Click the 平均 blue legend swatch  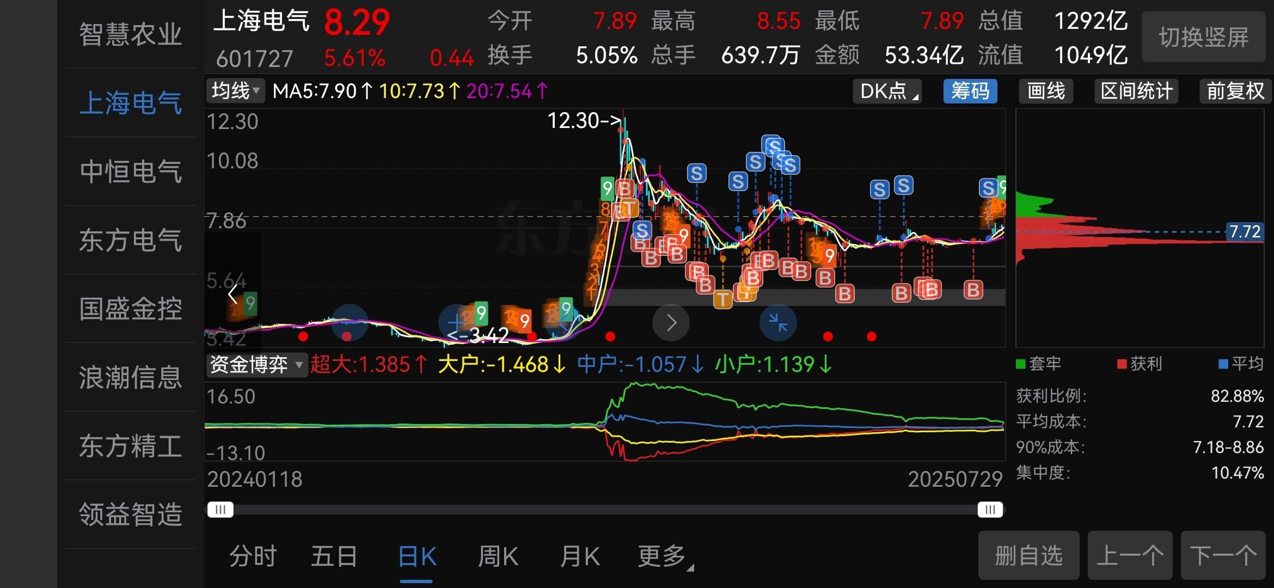tap(1223, 364)
